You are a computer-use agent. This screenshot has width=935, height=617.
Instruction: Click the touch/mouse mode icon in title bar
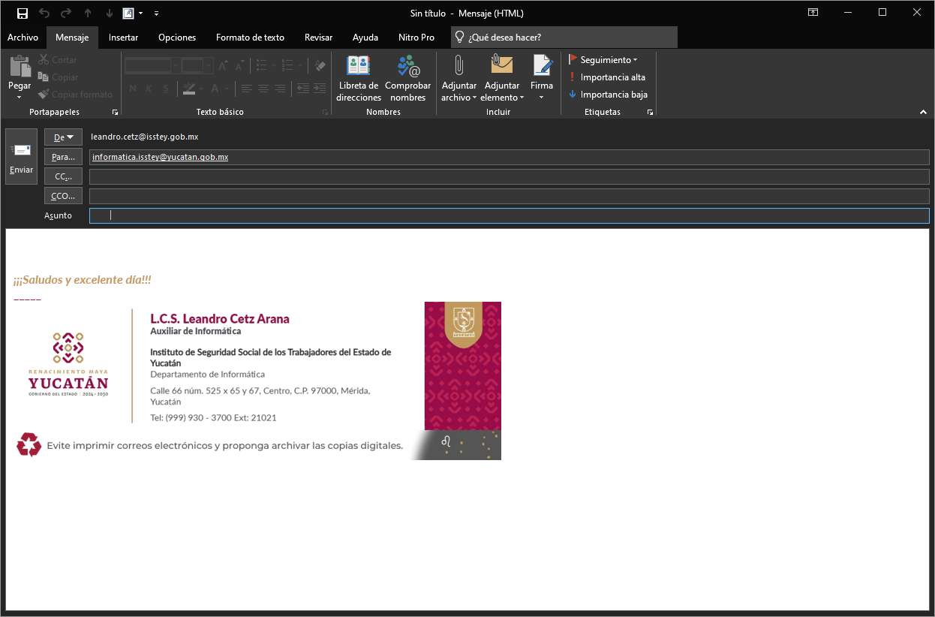(x=128, y=14)
